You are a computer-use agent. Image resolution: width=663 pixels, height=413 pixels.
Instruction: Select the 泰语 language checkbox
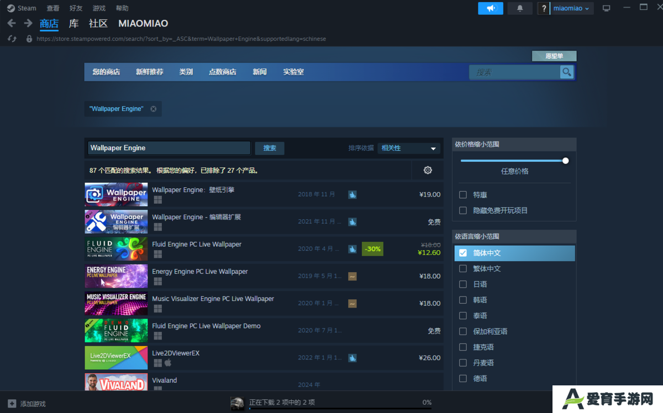[x=463, y=316]
